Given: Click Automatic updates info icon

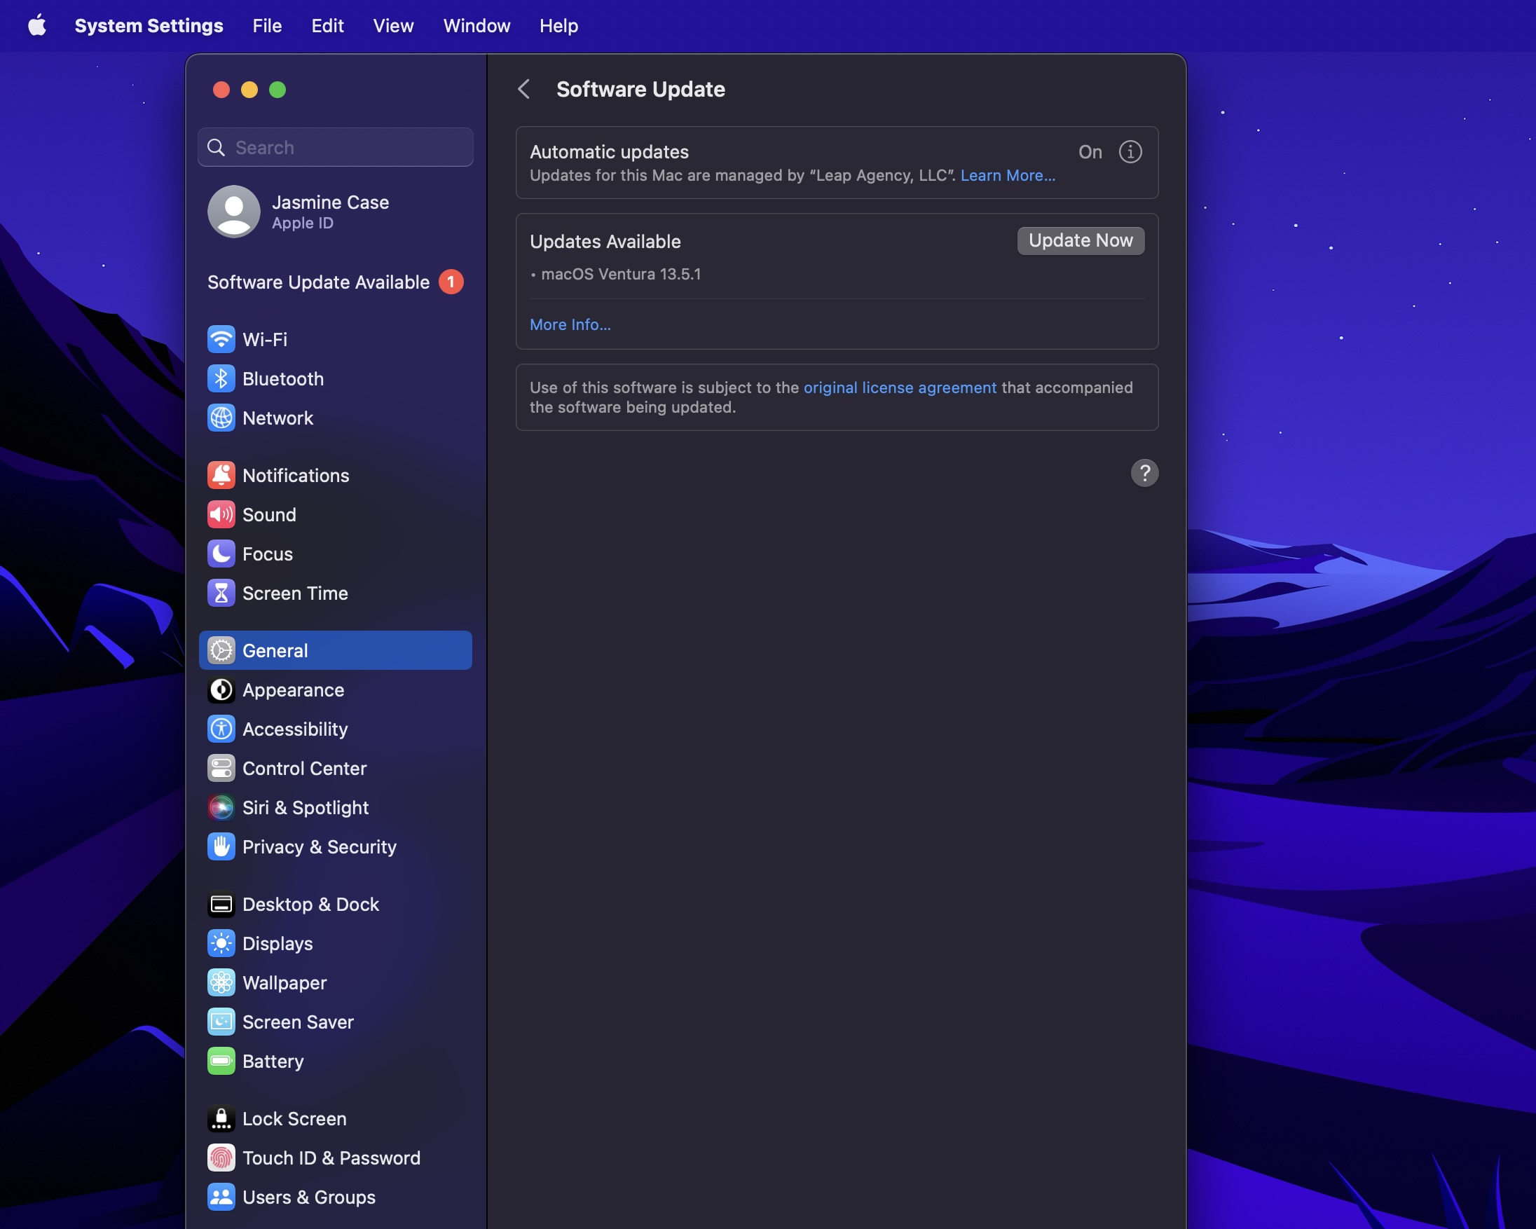Looking at the screenshot, I should pyautogui.click(x=1130, y=152).
